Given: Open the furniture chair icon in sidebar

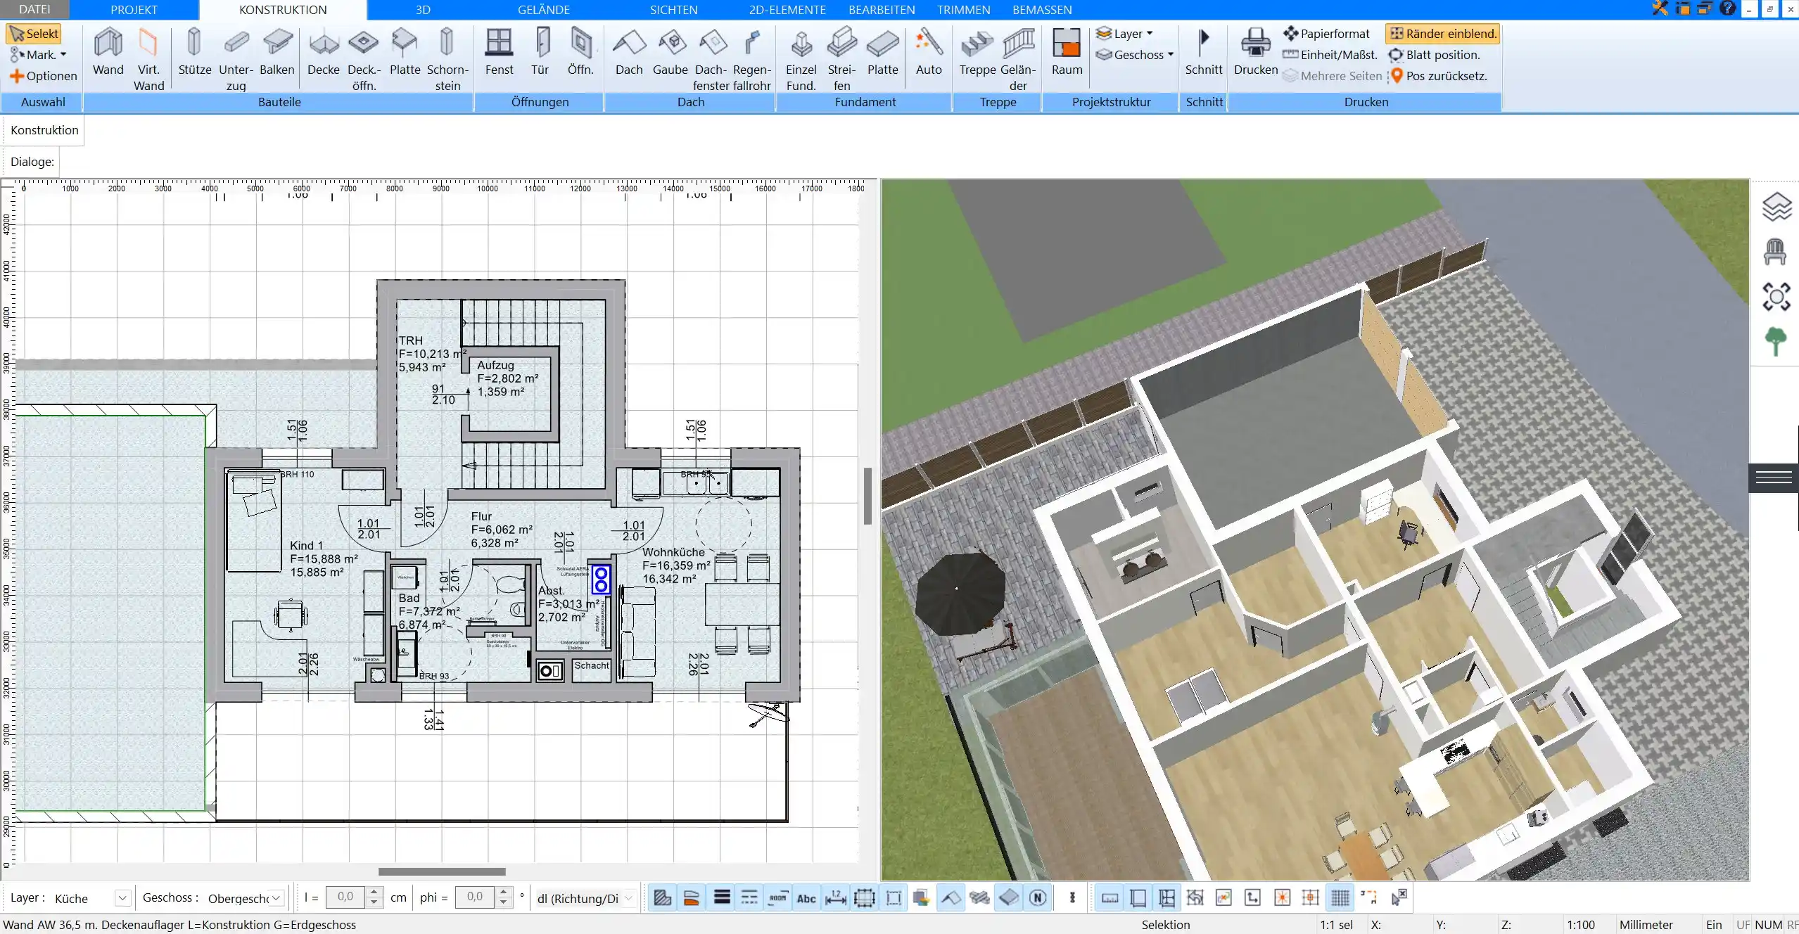Looking at the screenshot, I should click(x=1775, y=252).
